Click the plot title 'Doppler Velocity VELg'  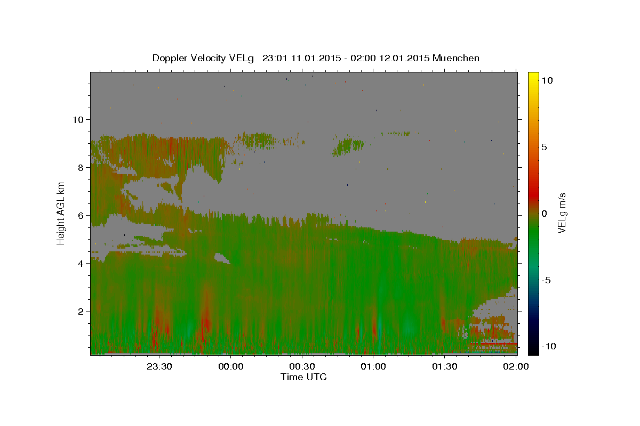[202, 58]
